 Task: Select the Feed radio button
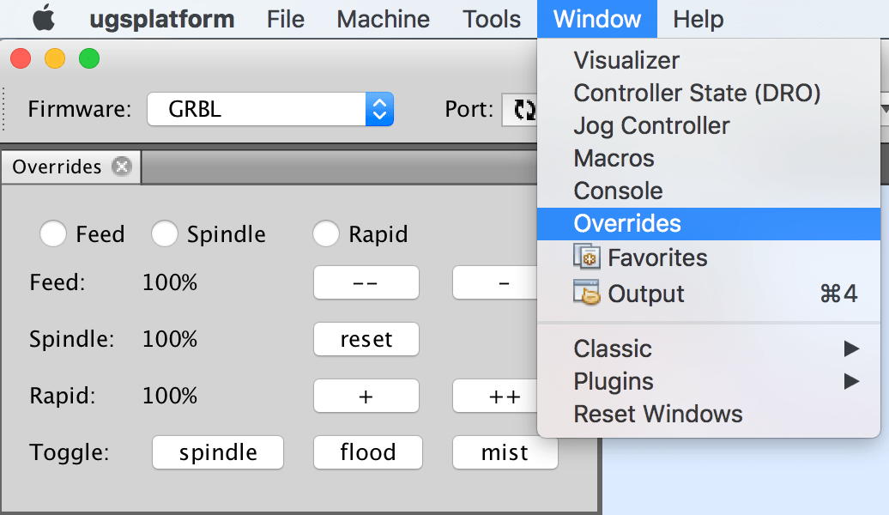(52, 233)
